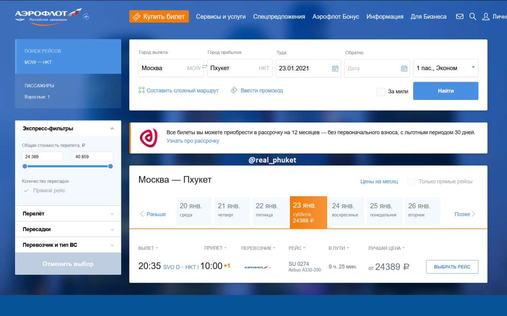Click the Aeroflot carrier logo in flight row
Screen dimensions: 507x316
tap(257, 267)
